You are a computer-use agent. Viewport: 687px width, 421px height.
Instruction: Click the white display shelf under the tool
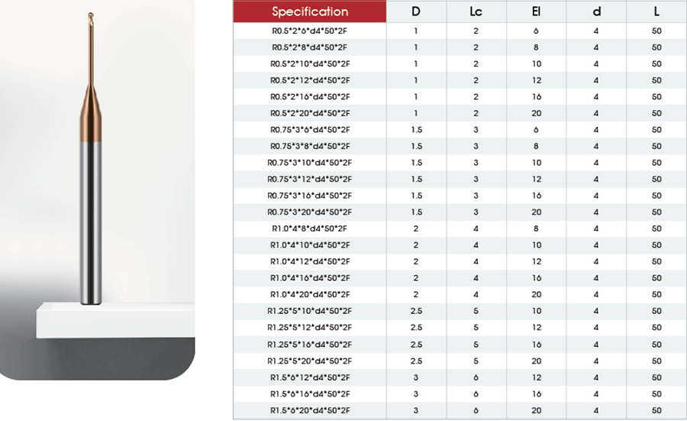[x=115, y=320]
